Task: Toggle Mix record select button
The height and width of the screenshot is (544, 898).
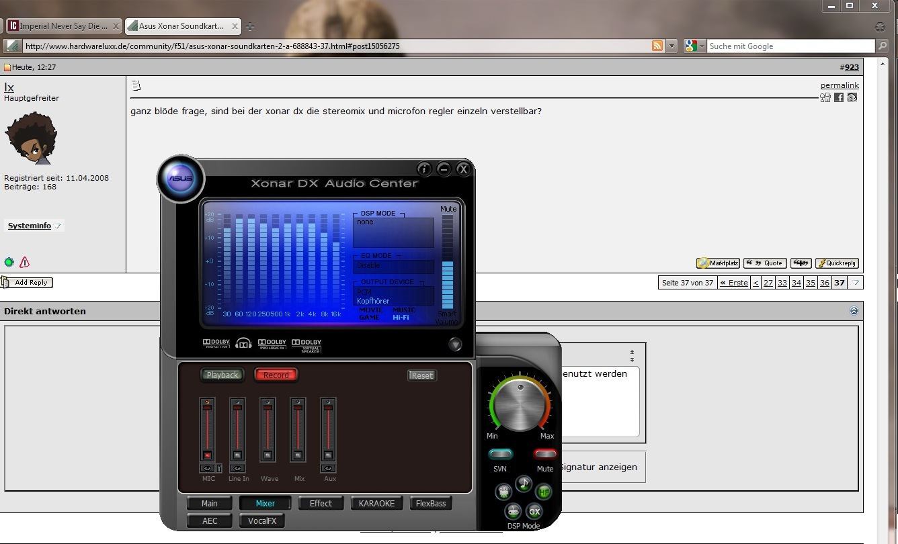Action: (x=298, y=455)
